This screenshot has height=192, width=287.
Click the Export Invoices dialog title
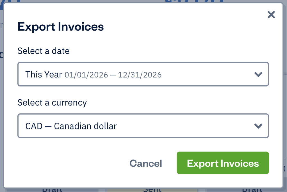(61, 26)
